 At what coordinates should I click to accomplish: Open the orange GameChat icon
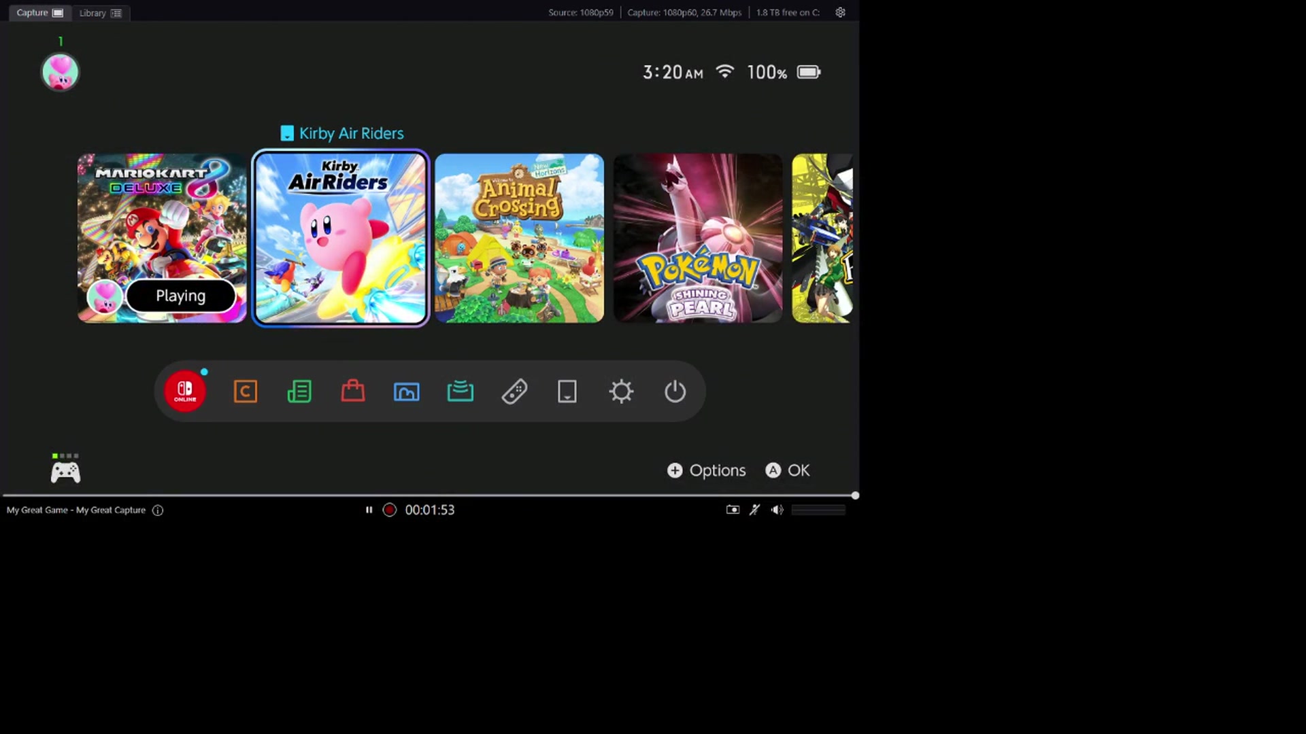[x=246, y=391]
